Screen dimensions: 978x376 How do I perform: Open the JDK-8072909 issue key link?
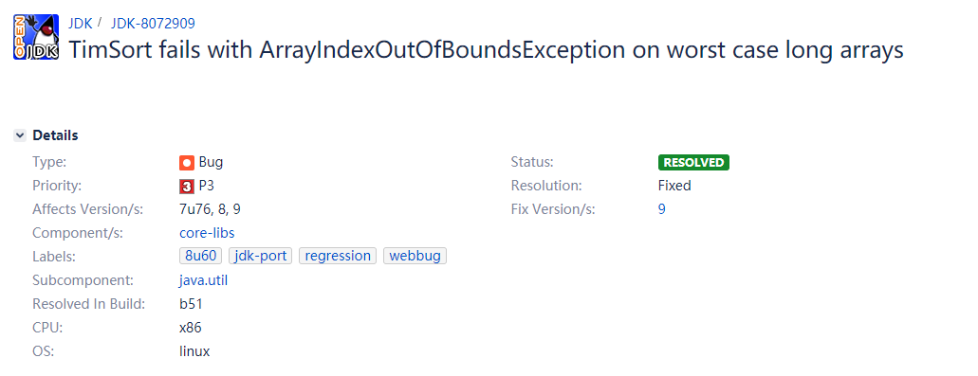point(153,24)
